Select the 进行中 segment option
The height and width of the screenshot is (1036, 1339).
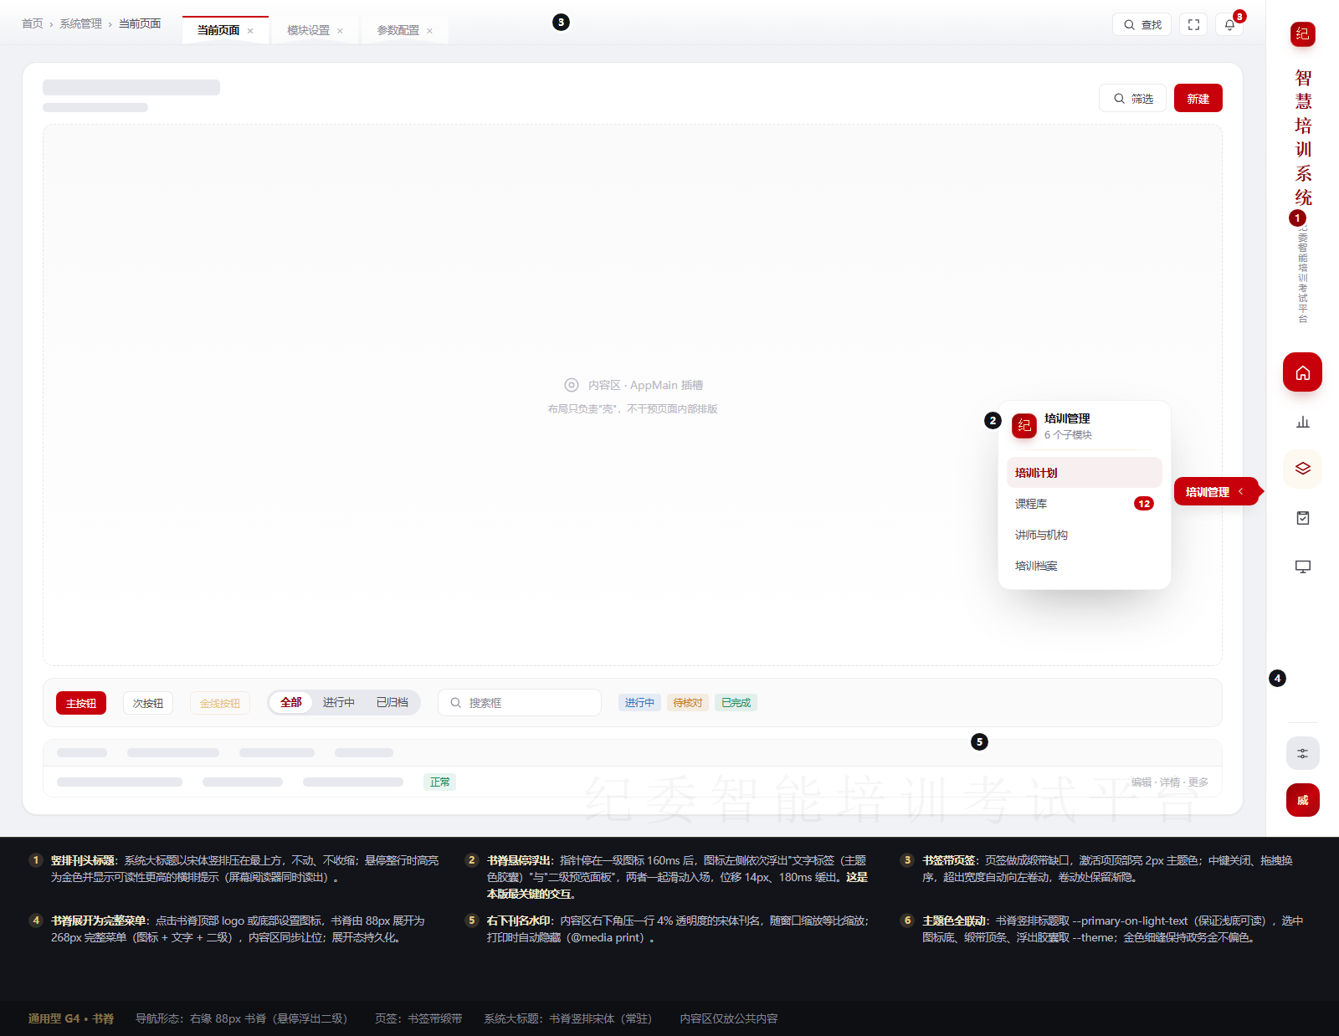339,702
